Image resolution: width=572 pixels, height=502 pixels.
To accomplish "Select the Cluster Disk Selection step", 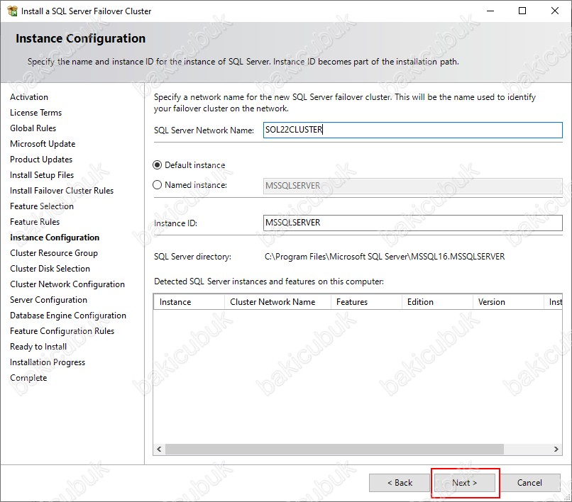I will pos(50,269).
